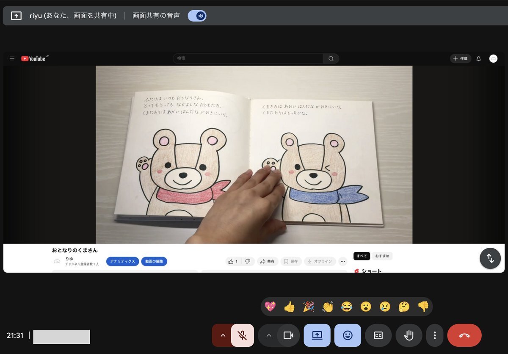Send the surprised face reaction
Screen dimensions: 508x354
[366, 306]
